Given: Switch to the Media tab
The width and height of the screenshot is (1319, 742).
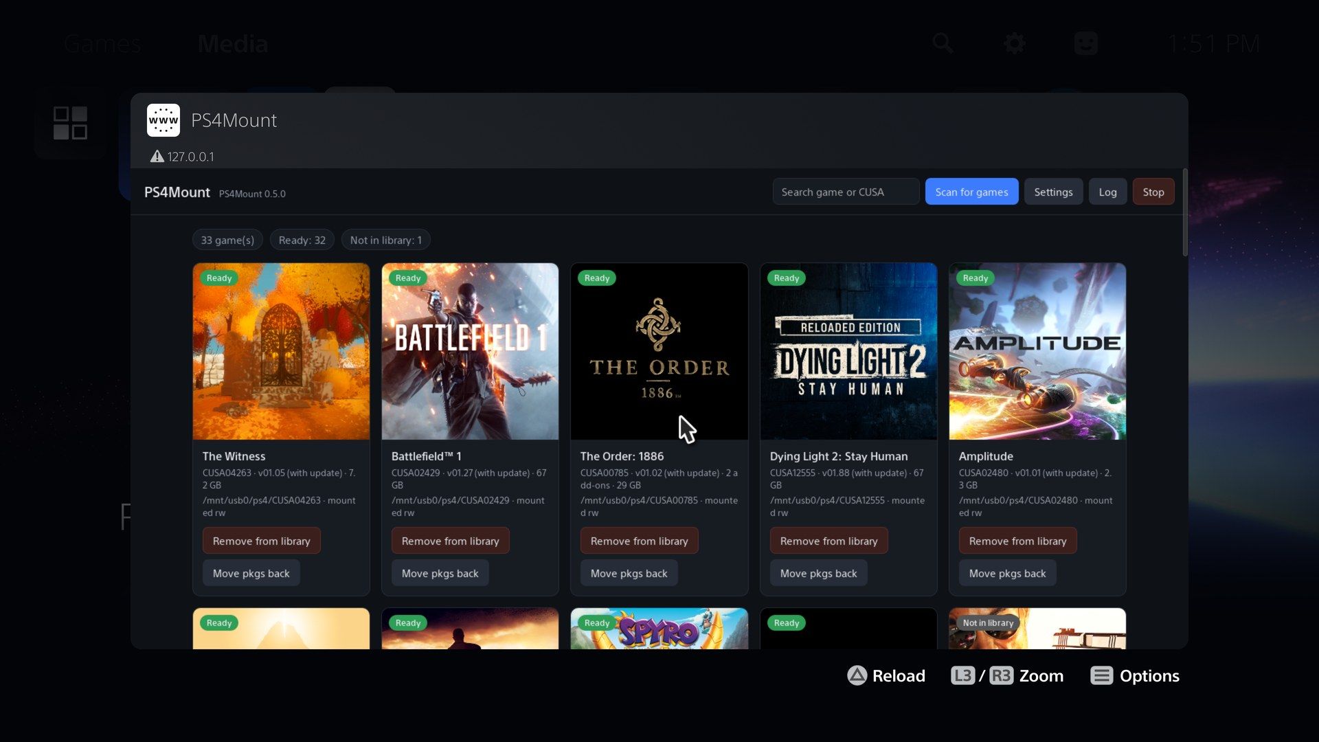Looking at the screenshot, I should pos(233,44).
